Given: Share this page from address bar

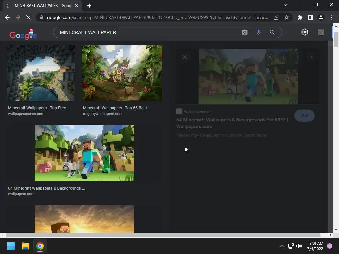Looking at the screenshot, I should (x=276, y=17).
